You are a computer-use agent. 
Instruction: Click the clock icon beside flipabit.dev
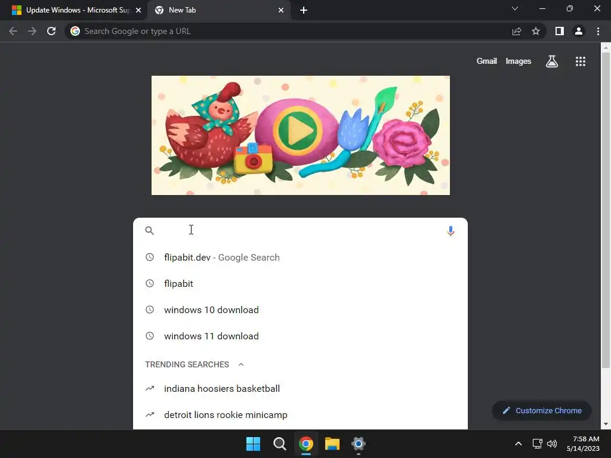point(150,257)
